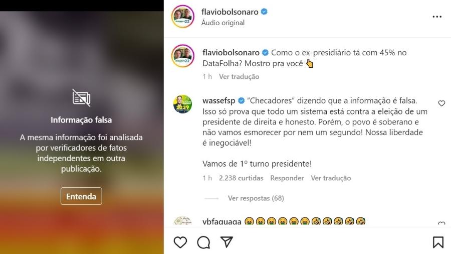Click Ver tradução under wassefsp comment
451x254 pixels.
331,178
